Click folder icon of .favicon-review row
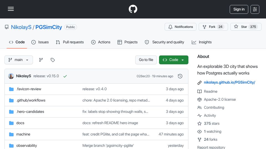This screenshot has width=266, height=149. coord(11,89)
